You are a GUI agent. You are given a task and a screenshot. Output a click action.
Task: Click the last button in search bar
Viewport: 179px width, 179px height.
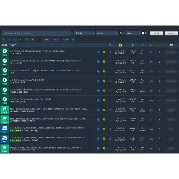click(171, 33)
